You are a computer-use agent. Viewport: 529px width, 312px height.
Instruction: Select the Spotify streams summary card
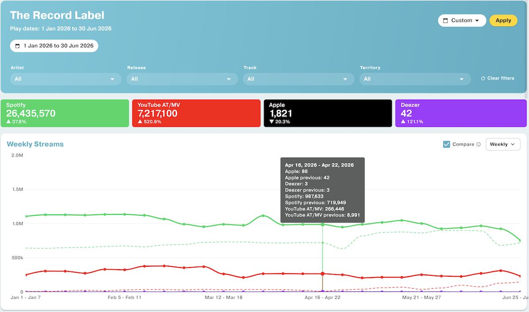65,113
